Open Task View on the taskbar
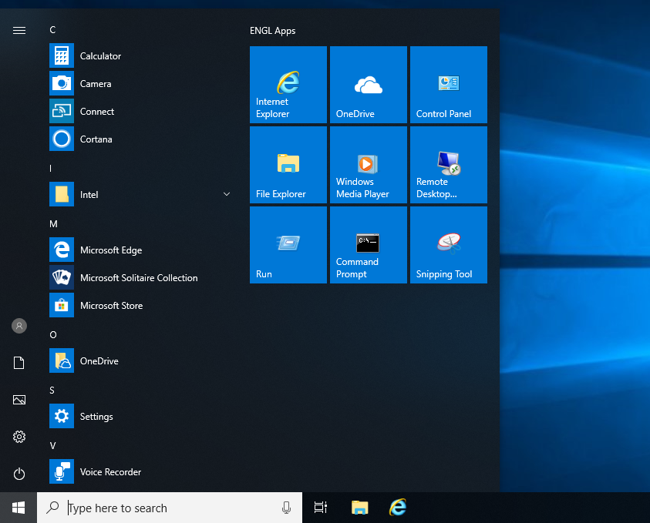This screenshot has width=650, height=523. coord(321,508)
